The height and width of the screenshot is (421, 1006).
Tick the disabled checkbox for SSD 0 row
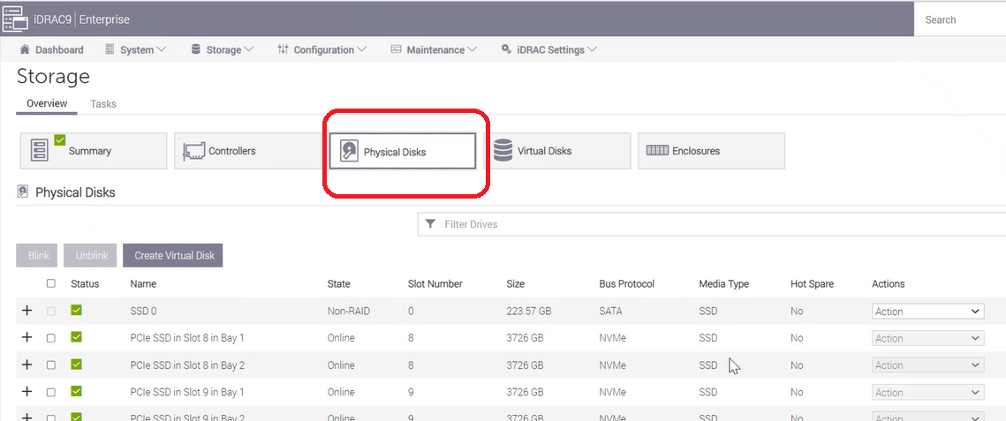pos(51,312)
